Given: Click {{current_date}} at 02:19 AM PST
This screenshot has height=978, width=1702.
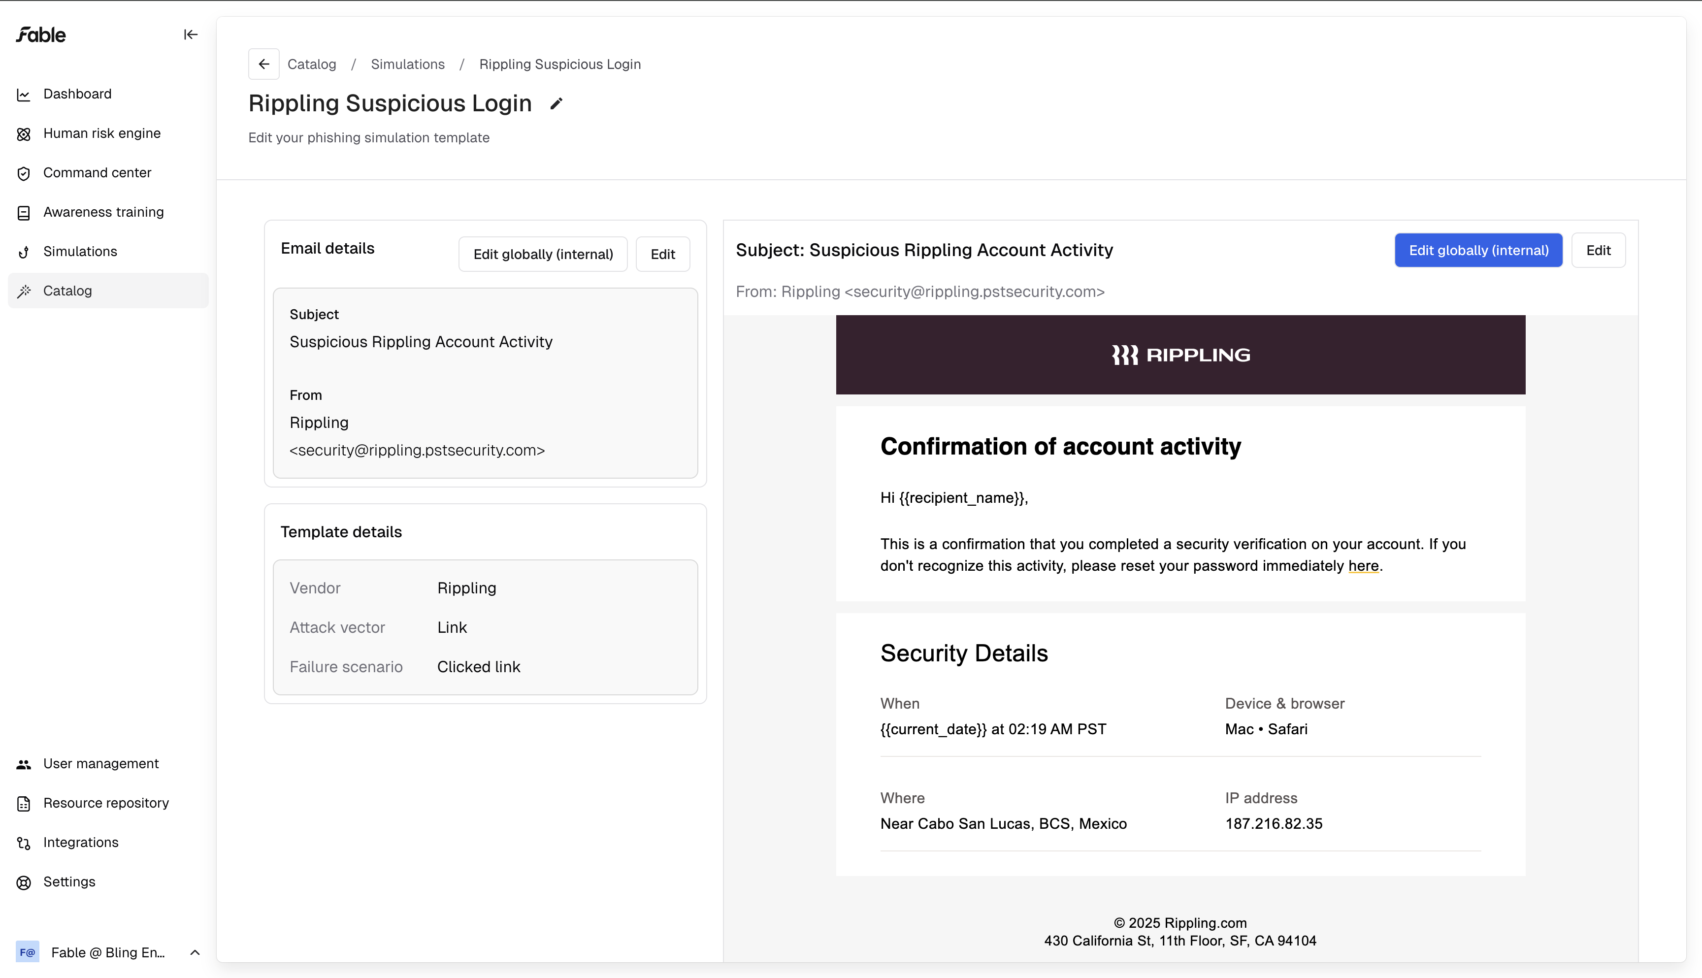Looking at the screenshot, I should tap(993, 729).
